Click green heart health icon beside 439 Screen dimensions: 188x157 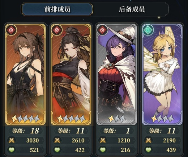pos(148,150)
